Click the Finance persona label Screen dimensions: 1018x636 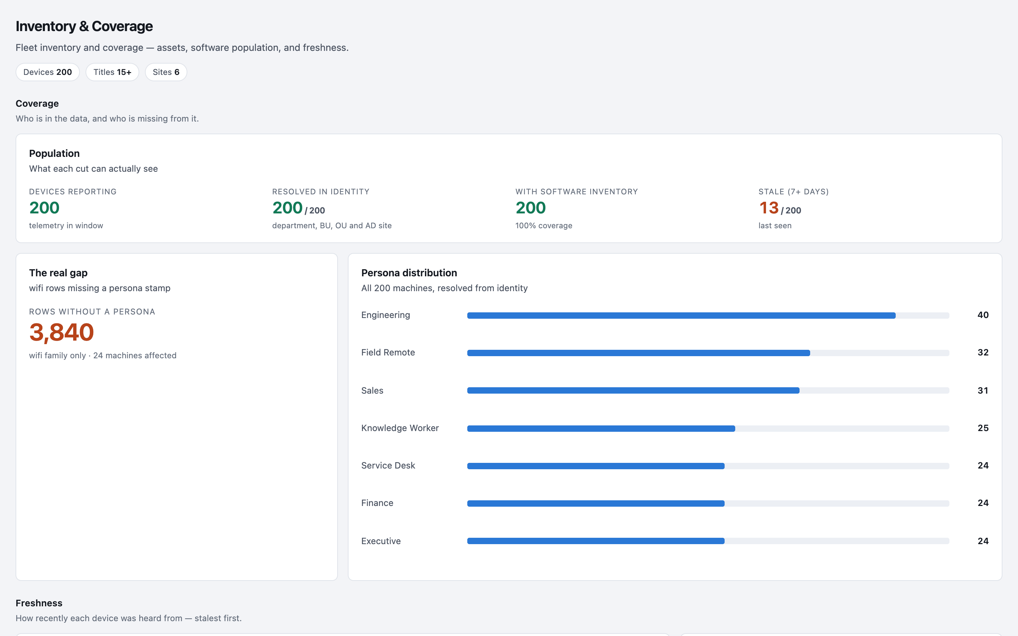pyautogui.click(x=377, y=503)
